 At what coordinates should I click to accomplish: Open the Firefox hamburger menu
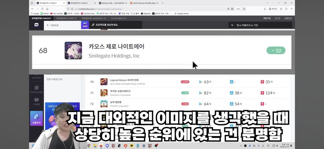point(291,9)
